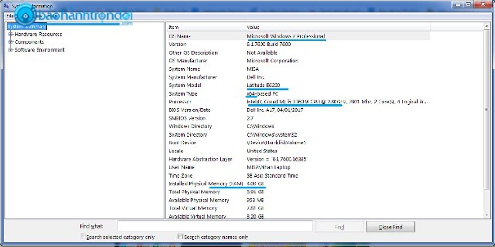
Task: Select the System Model row label
Action: (185, 85)
